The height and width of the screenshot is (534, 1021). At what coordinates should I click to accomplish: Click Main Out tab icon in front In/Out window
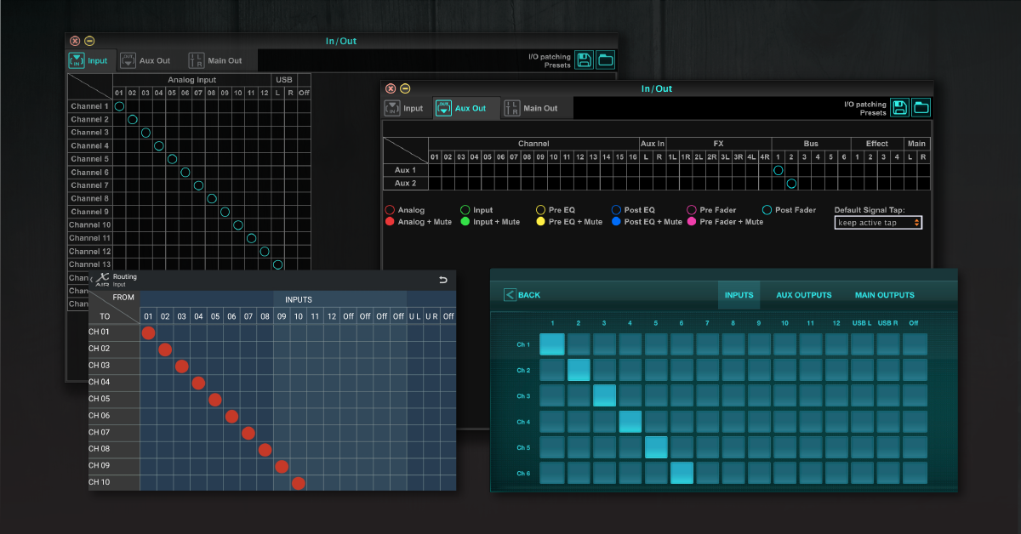[512, 108]
